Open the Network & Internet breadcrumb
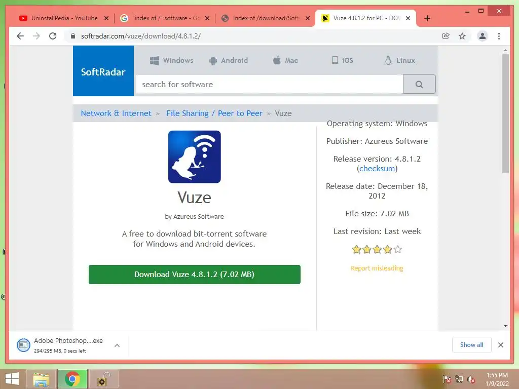The image size is (519, 389). tap(116, 113)
